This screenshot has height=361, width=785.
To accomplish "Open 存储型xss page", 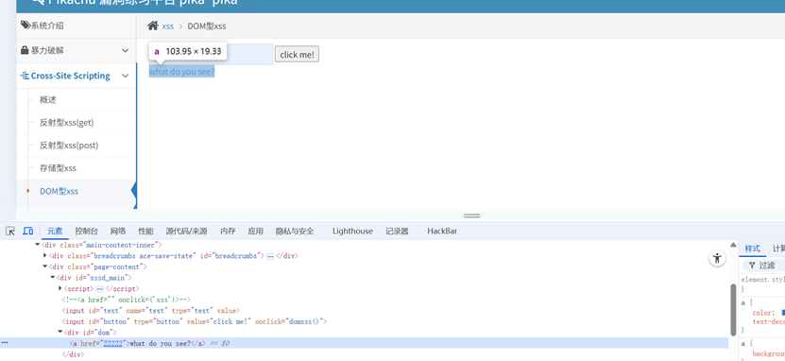I will coord(58,167).
